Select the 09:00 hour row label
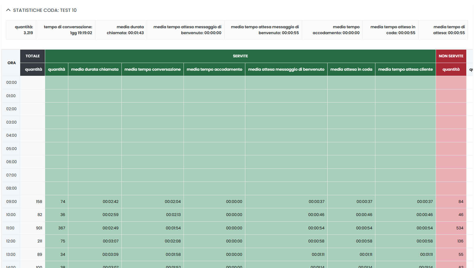This screenshot has height=268, width=474. point(12,201)
